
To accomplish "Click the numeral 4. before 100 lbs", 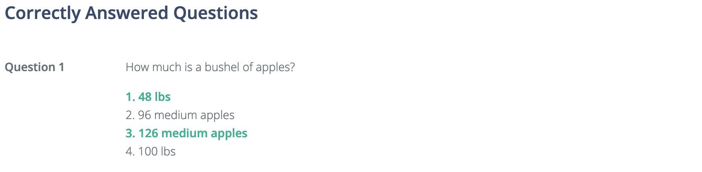I will (x=130, y=151).
